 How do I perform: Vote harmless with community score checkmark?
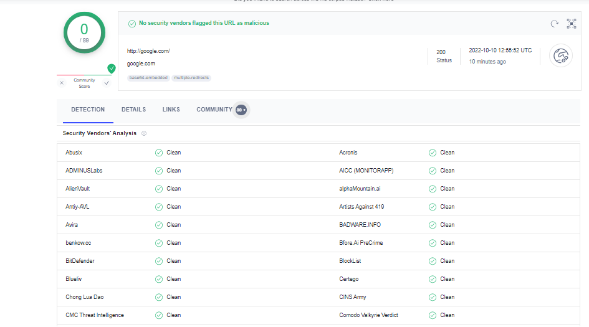[107, 83]
